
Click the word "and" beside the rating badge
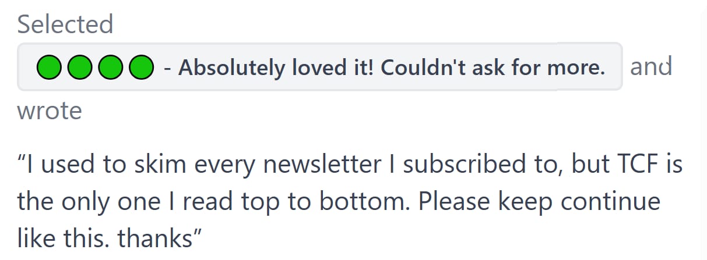[x=651, y=66]
